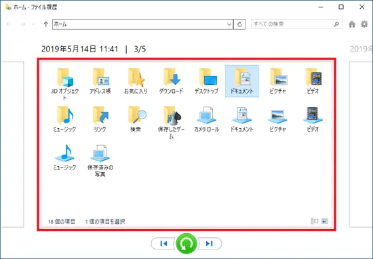Select the デスクトップ folder
Image resolution: width=373 pixels, height=259 pixels.
(x=206, y=81)
